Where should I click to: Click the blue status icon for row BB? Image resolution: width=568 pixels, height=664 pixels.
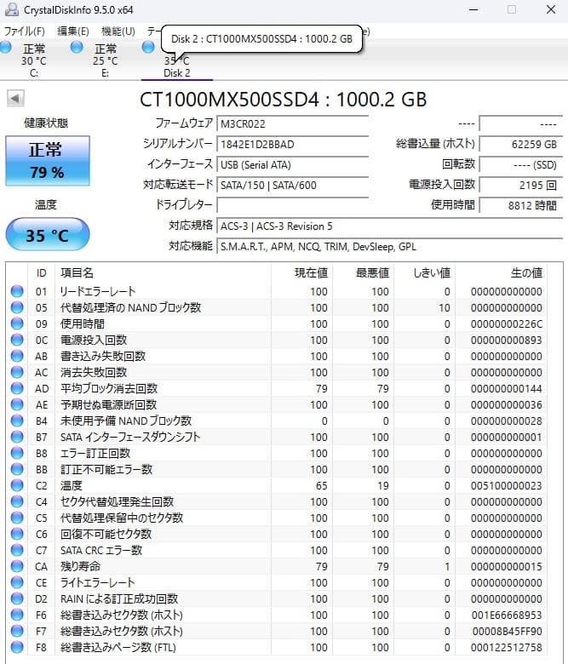click(17, 469)
